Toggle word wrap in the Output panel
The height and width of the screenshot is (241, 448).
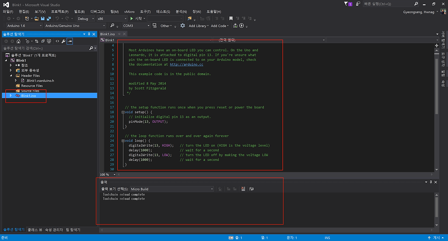pyautogui.click(x=251, y=189)
